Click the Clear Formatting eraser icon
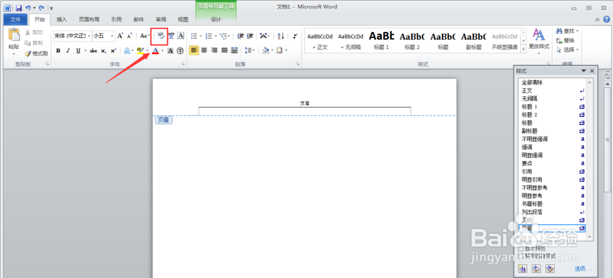Image resolution: width=613 pixels, height=278 pixels. click(160, 36)
